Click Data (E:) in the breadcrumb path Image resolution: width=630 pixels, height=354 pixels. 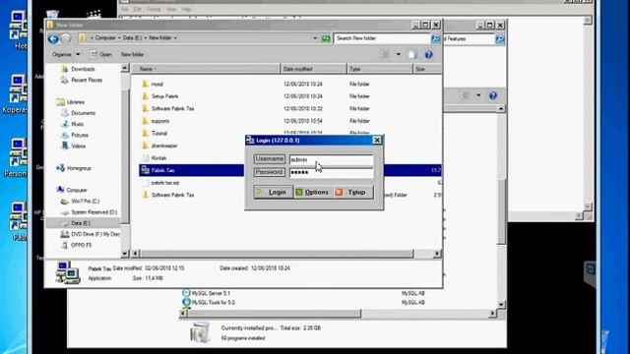132,37
